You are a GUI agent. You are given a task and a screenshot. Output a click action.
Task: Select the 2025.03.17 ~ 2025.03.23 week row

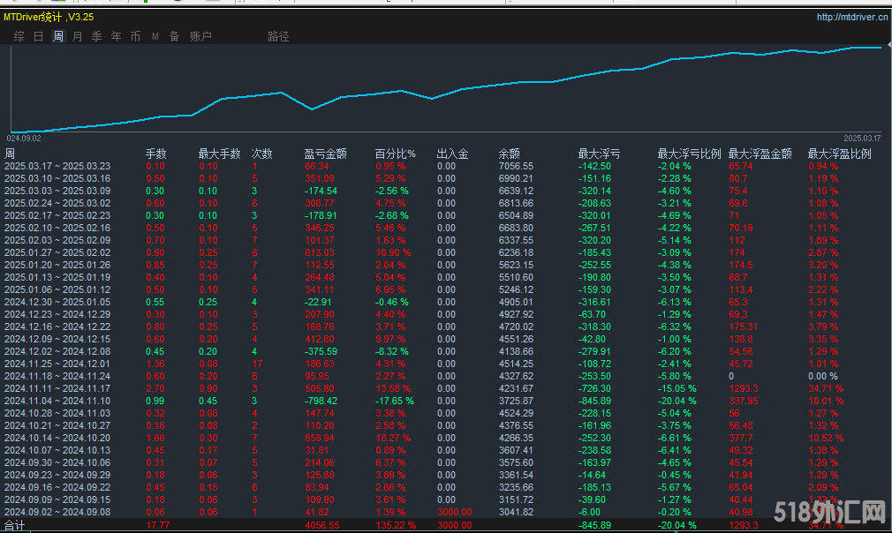pos(57,166)
